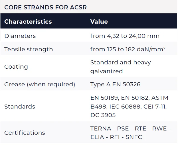Screen dimensions: 178x145
Task: Click the CORE STRANDS FOR ACSR title
Action: [x=46, y=7]
